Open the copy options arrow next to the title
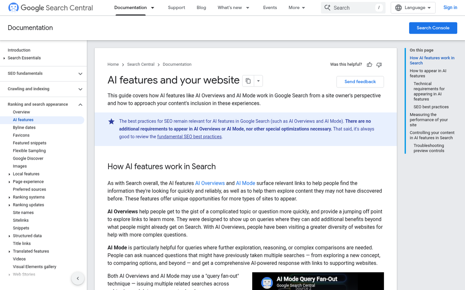465x290 pixels. [258, 80]
